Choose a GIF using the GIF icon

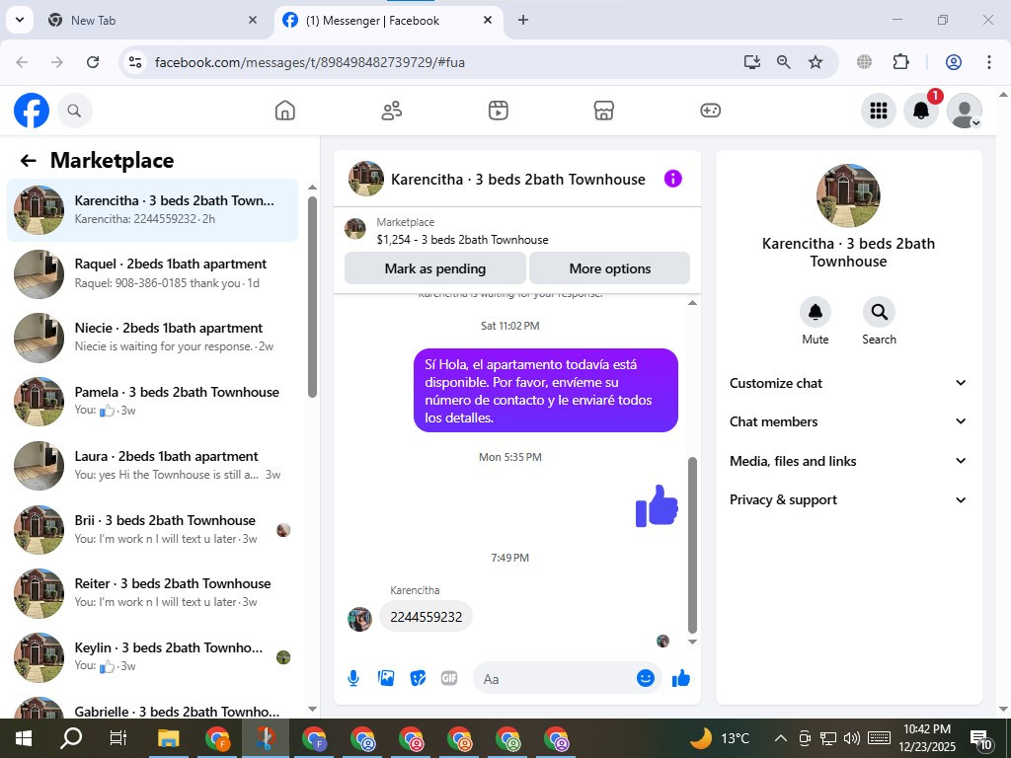449,678
